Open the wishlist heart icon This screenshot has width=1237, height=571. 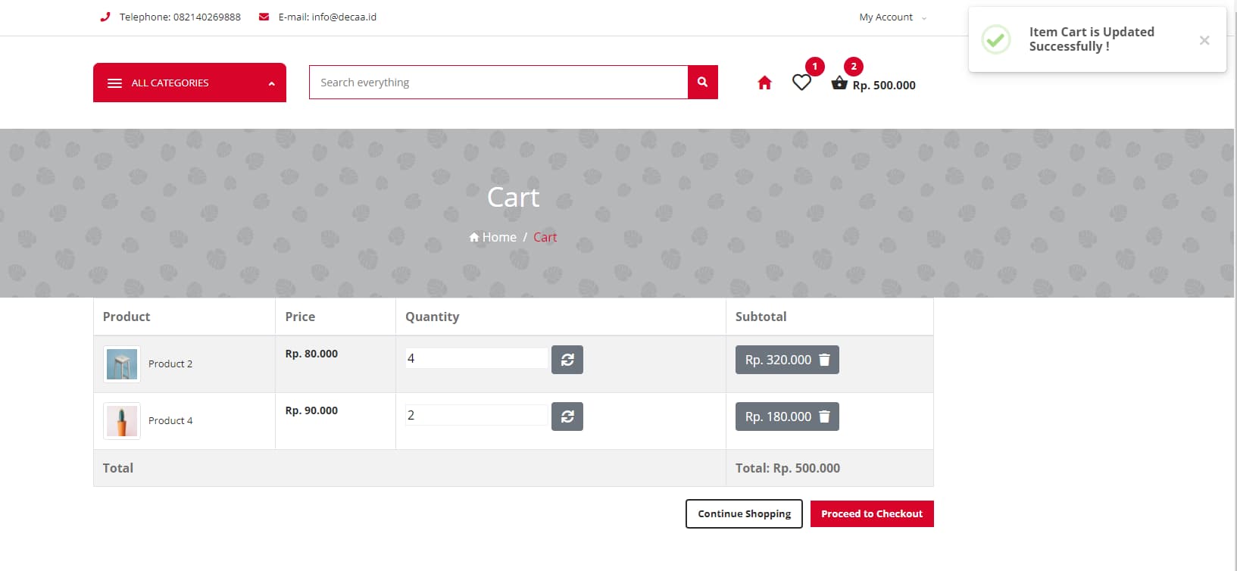(x=801, y=82)
